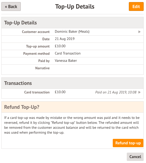
Task: Open the Card transaction £10.00 row
Action: point(72,92)
